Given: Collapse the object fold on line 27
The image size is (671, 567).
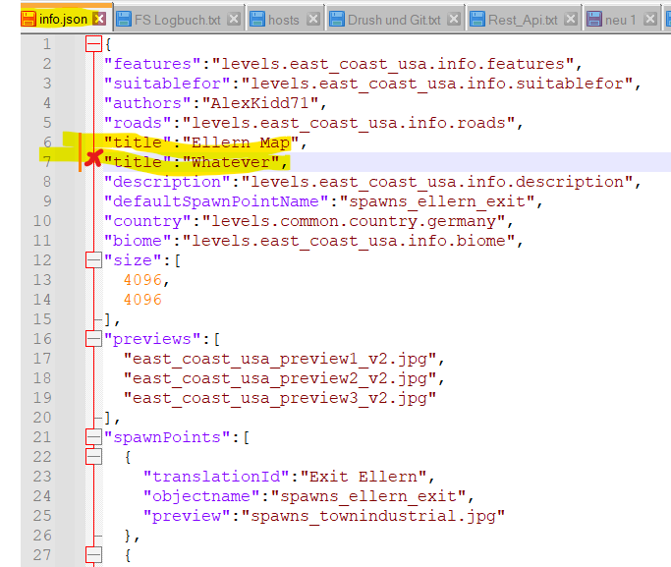Looking at the screenshot, I should 93,555.
